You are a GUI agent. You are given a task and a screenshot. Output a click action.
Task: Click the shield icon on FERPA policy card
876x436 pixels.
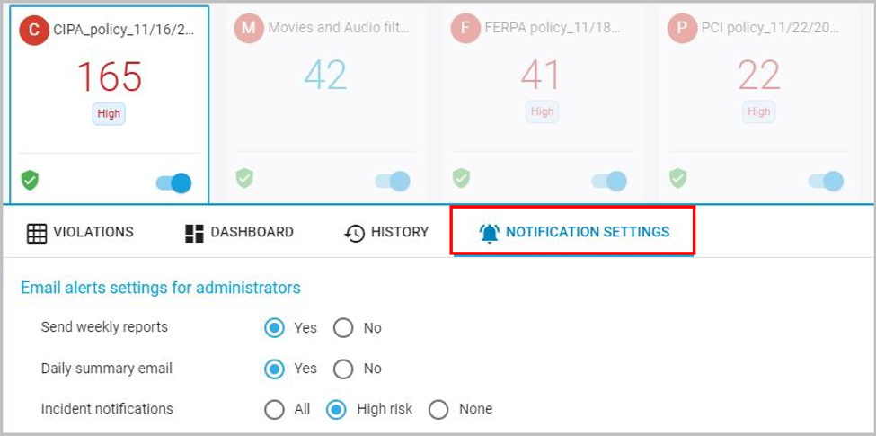[461, 178]
